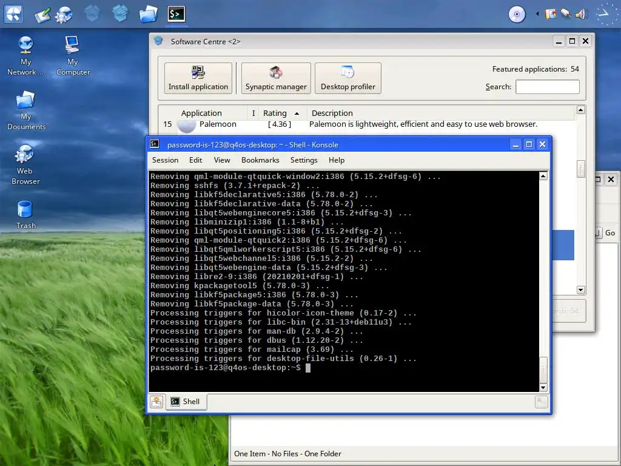Click the Palemoon rating [ 4.36 ]
This screenshot has width=621, height=466.
(x=280, y=124)
